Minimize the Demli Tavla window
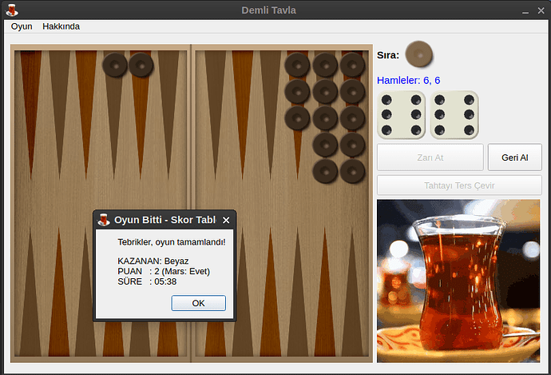This screenshot has width=551, height=375. 525,10
